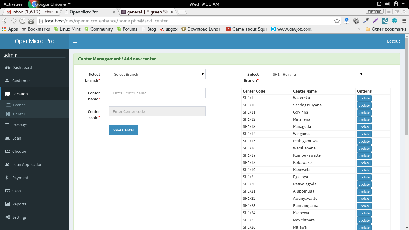The image size is (409, 230).
Task: Click the OpenMicro Pro brand title
Action: tap(34, 41)
